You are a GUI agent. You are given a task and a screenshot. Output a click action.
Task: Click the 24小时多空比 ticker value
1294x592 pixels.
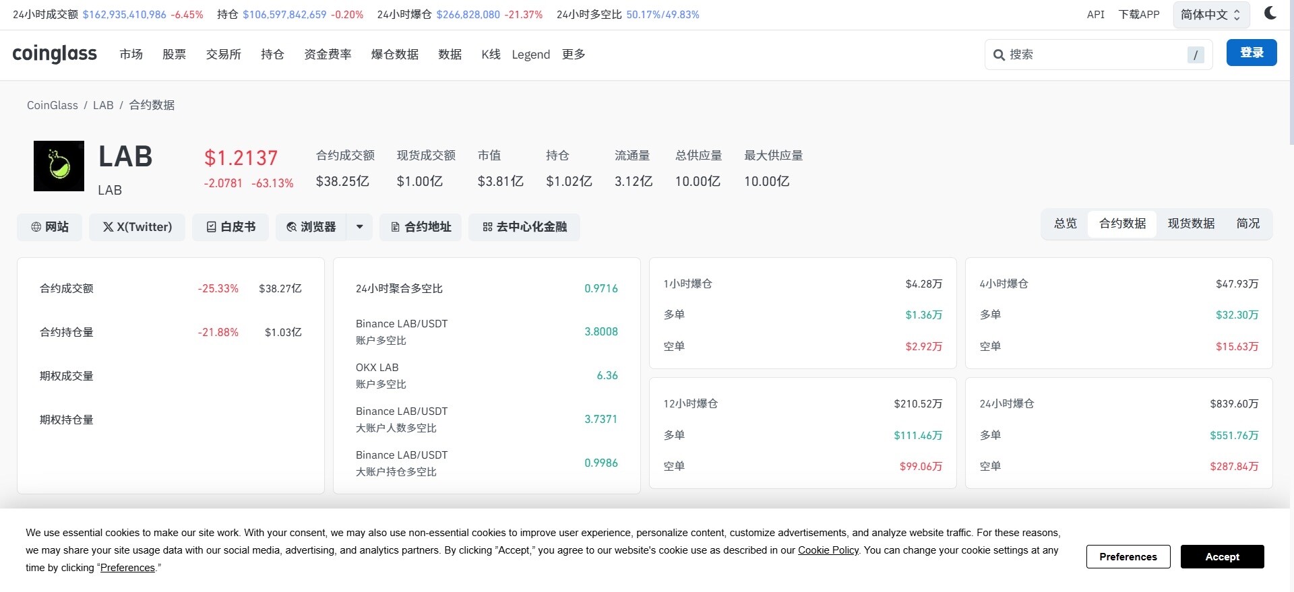(663, 14)
